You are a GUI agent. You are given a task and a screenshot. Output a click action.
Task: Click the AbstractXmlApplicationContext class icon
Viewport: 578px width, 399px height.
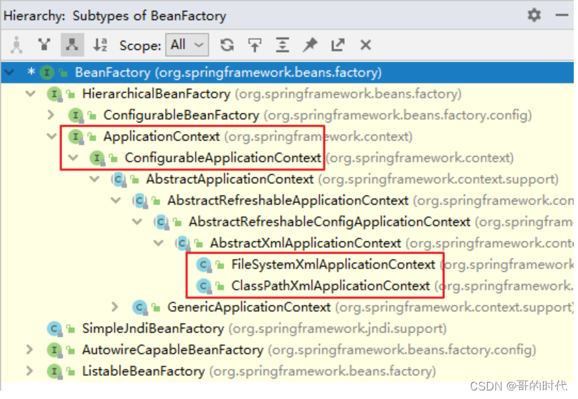[183, 243]
